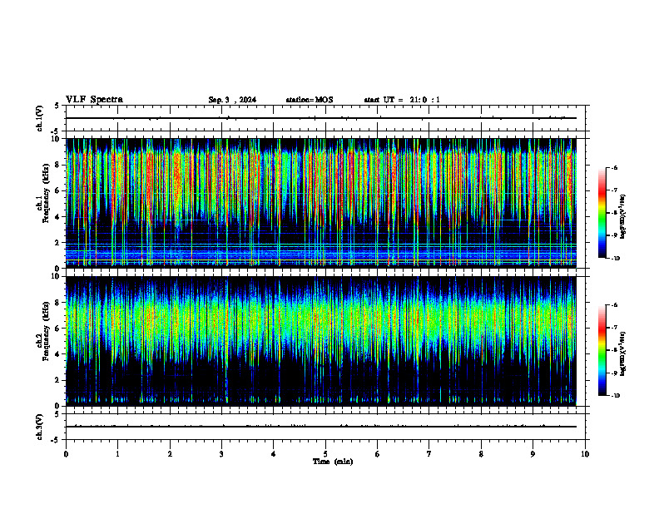
Task: Select the "start UT = 21: 0 : 1" text
Action: 402,100
